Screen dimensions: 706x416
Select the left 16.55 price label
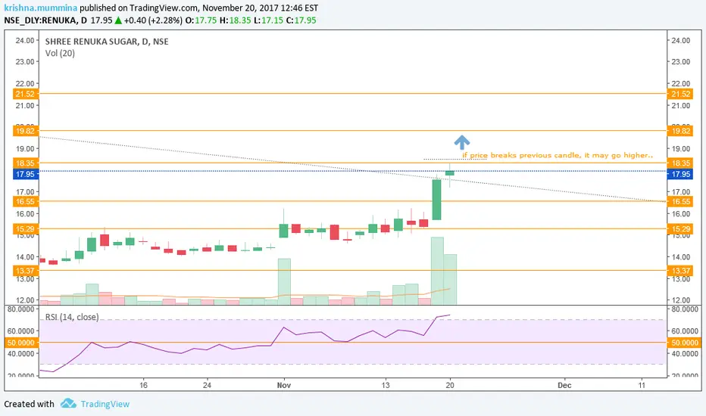tap(25, 201)
